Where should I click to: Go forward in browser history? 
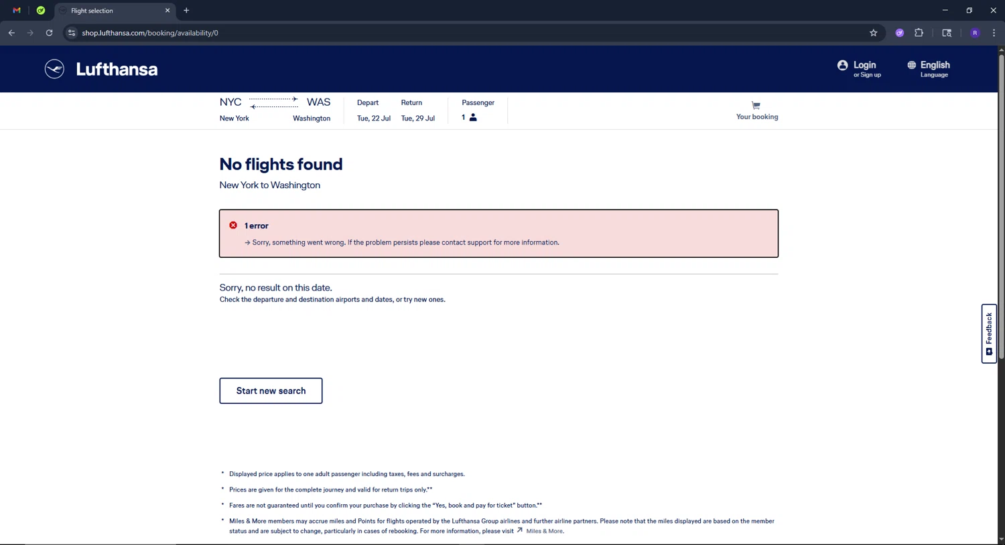pyautogui.click(x=30, y=33)
